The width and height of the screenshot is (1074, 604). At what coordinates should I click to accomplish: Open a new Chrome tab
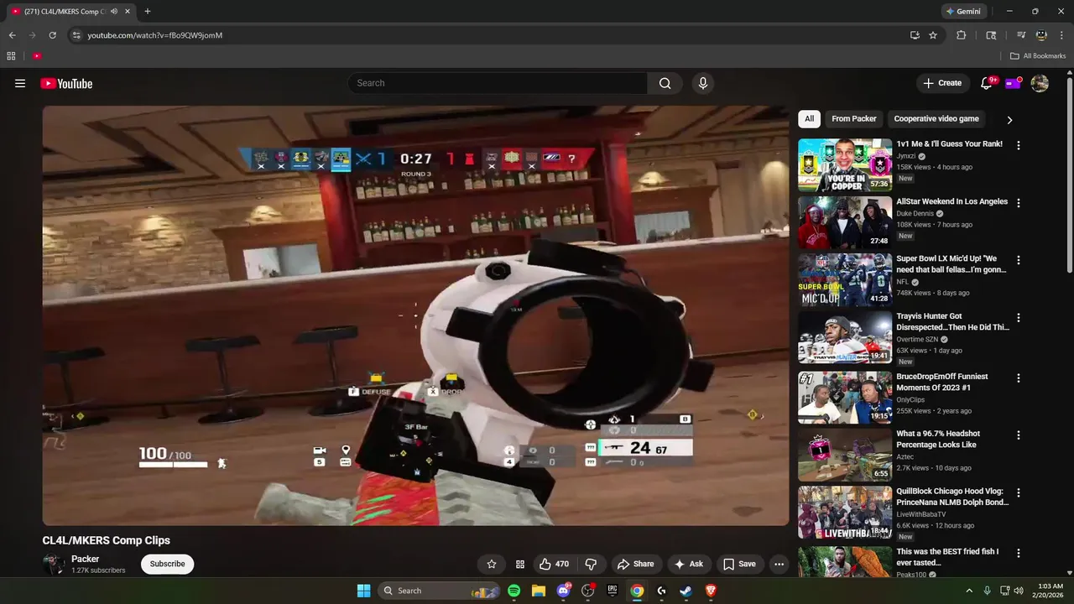click(148, 11)
